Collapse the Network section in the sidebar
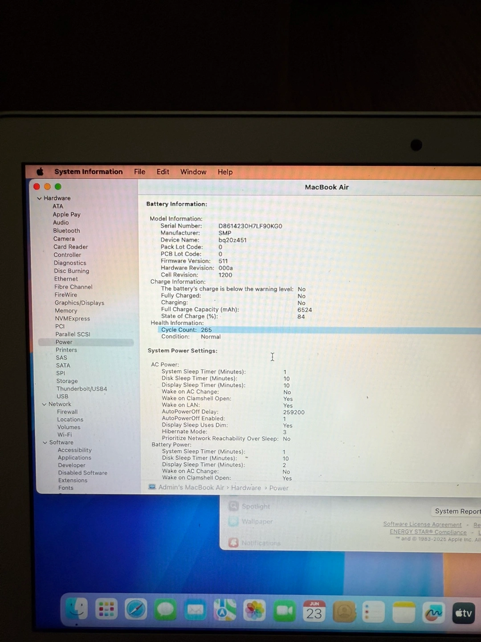This screenshot has height=642, width=481. click(x=44, y=404)
